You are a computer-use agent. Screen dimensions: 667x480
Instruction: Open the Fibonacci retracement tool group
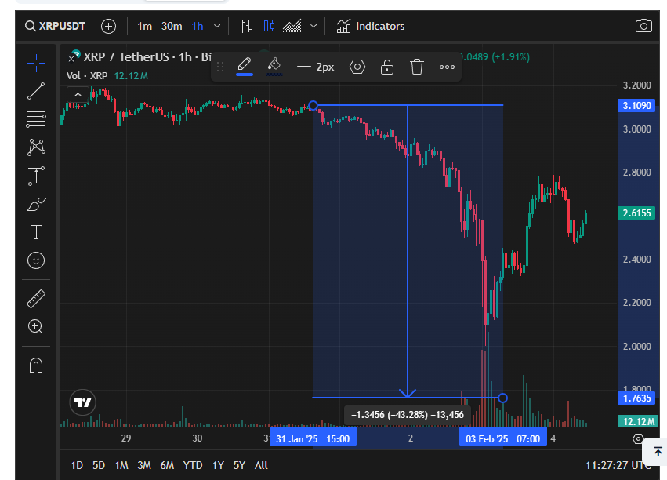click(36, 119)
